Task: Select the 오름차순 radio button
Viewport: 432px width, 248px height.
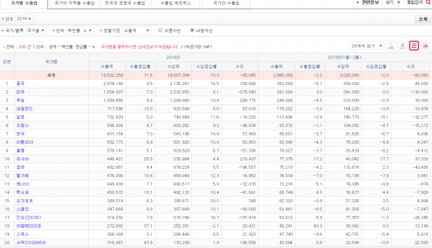Action: 160,30
